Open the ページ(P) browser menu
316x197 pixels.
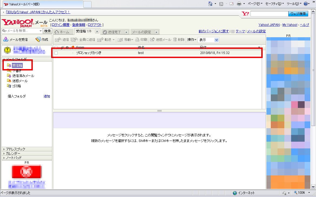[x=255, y=4]
